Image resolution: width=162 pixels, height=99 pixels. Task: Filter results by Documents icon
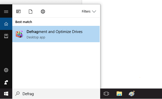pyautogui.click(x=30, y=12)
